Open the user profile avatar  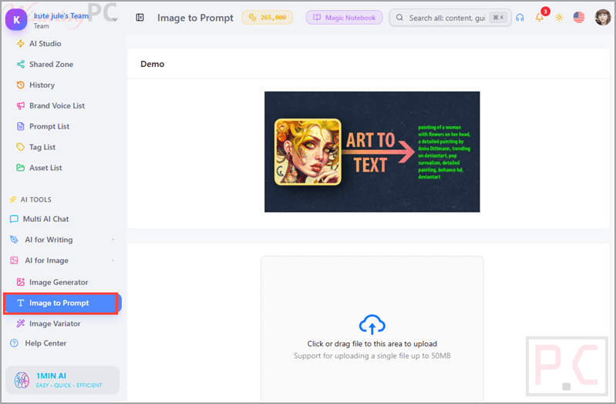tap(603, 18)
